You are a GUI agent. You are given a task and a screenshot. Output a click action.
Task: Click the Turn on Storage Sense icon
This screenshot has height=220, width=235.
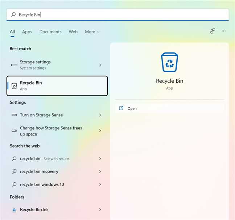click(14, 115)
